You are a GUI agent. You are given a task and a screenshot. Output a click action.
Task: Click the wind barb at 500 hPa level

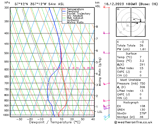point(106,53)
